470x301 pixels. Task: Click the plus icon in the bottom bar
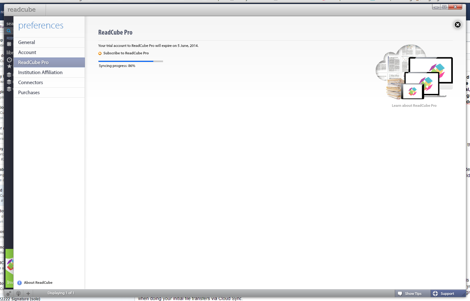[28, 294]
